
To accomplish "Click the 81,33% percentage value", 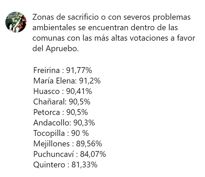I will pyautogui.click(x=85, y=165).
